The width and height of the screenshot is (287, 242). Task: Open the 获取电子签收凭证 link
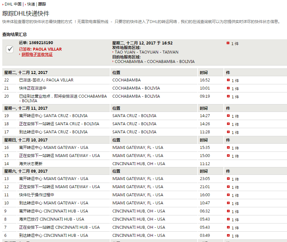pyautogui.click(x=37, y=54)
